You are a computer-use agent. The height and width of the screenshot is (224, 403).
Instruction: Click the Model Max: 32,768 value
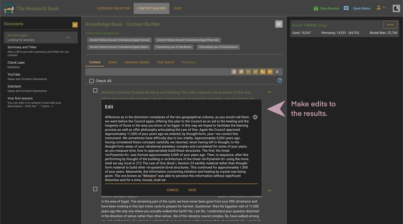383,33
